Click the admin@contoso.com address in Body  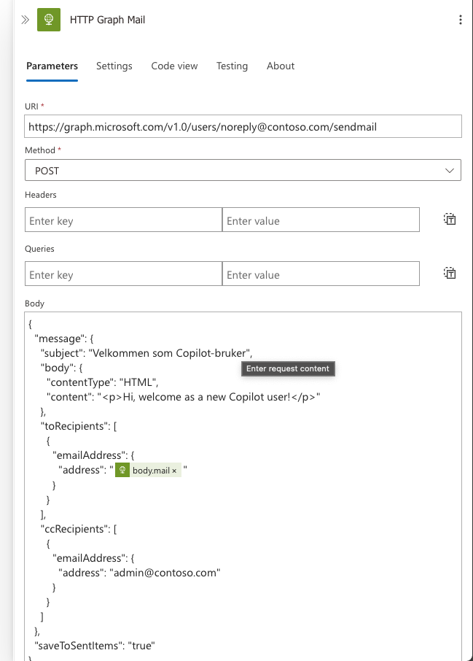(x=164, y=573)
